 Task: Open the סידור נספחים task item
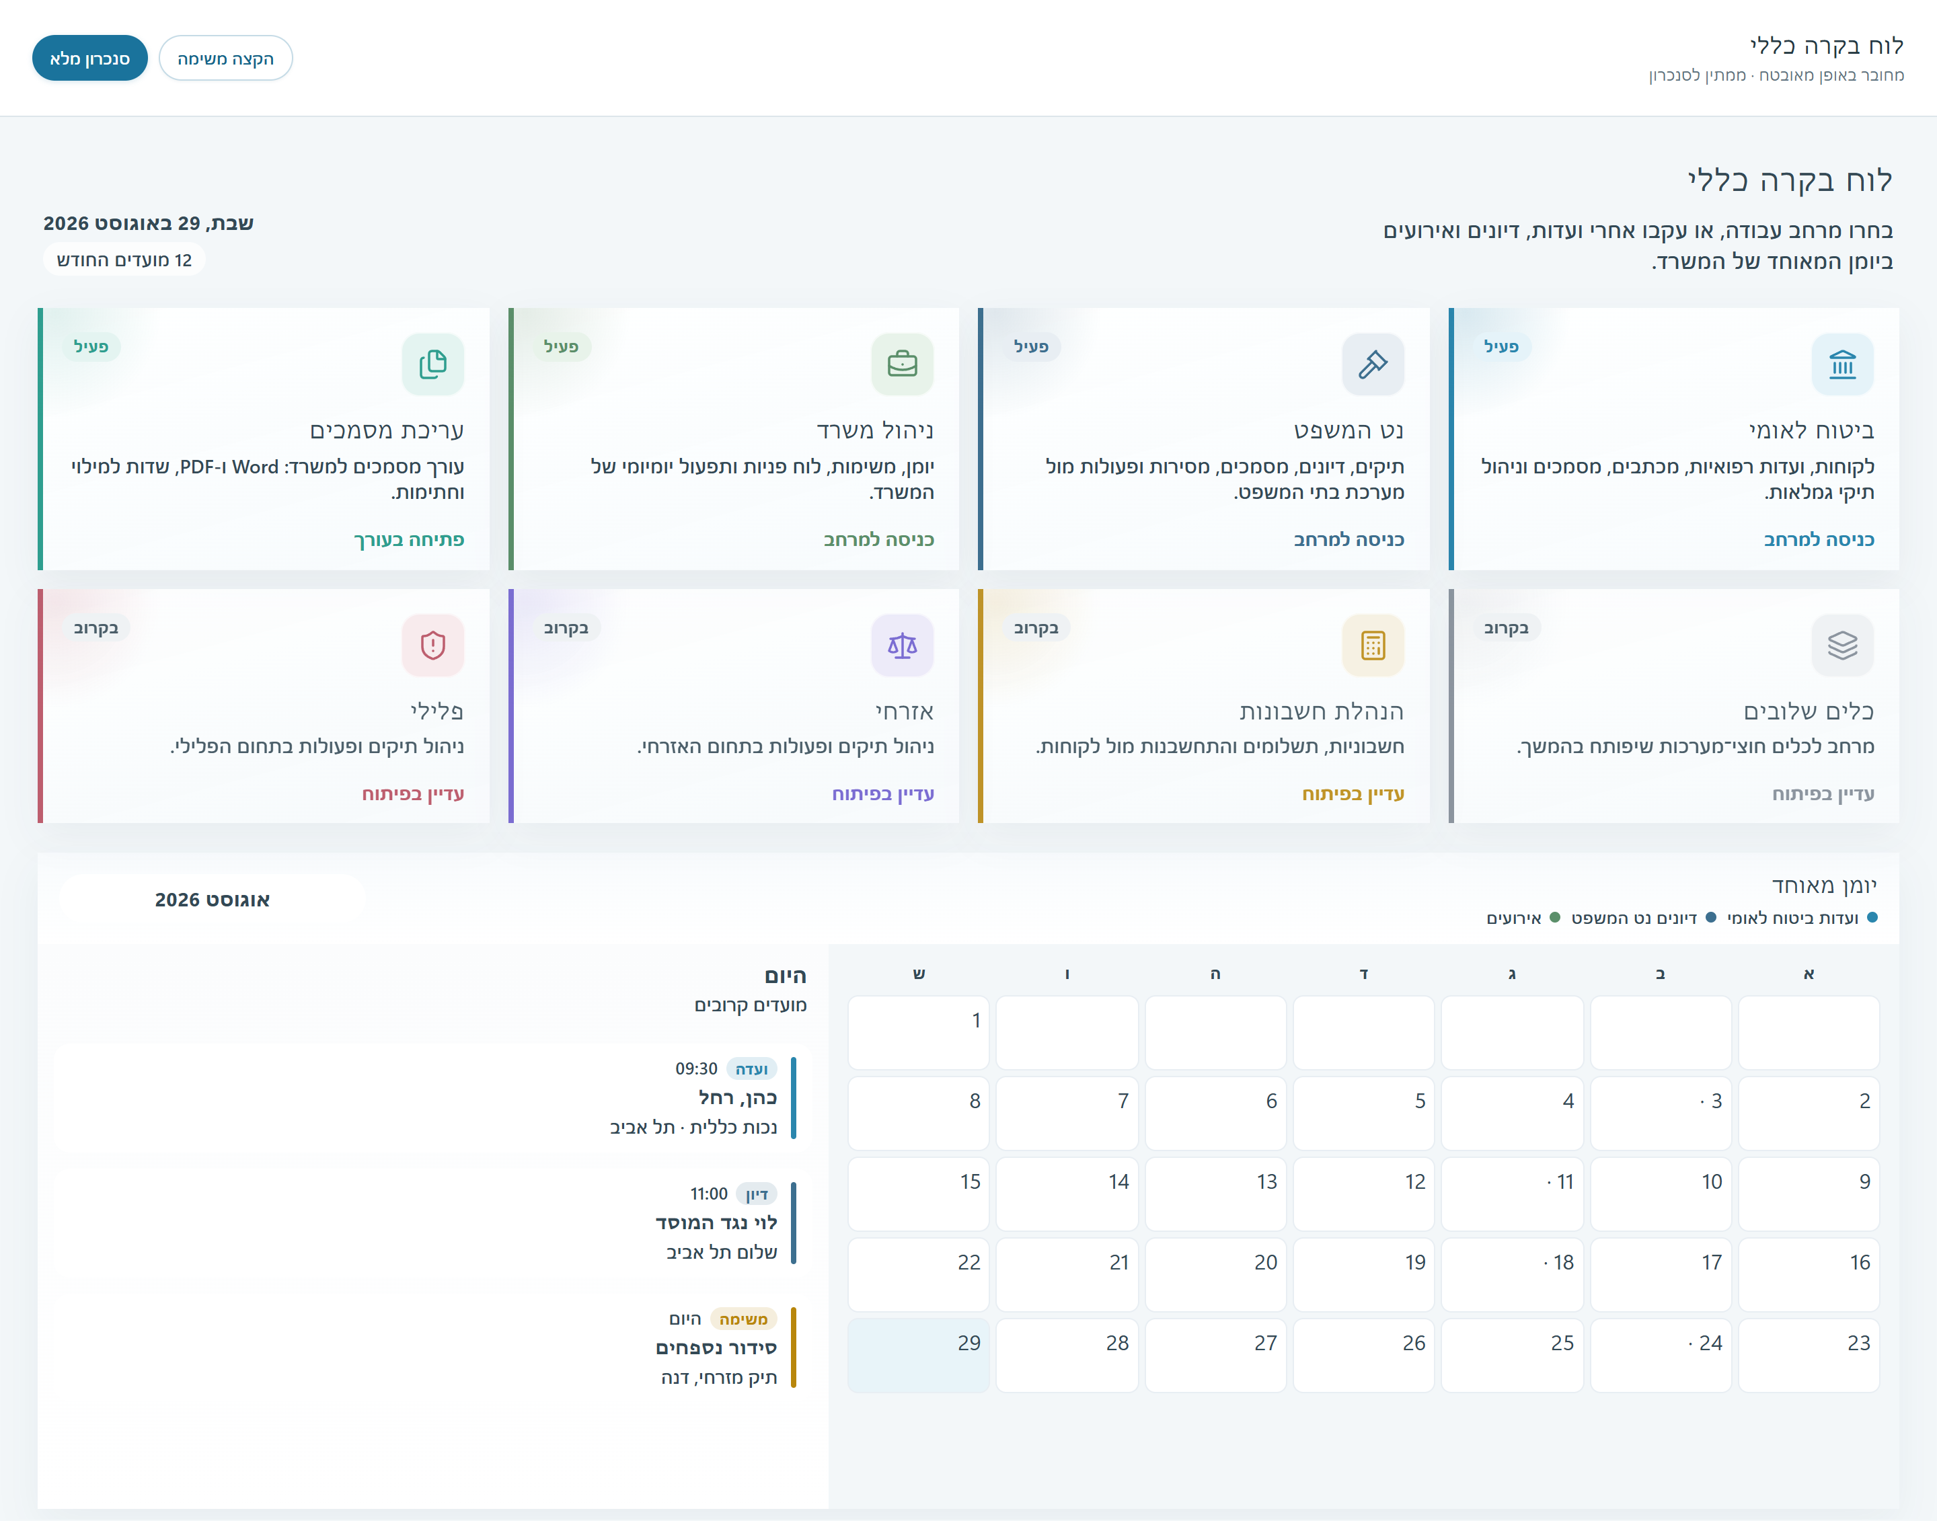click(433, 1348)
